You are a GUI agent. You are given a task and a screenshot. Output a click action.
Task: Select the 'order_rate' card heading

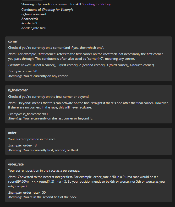point(16,164)
